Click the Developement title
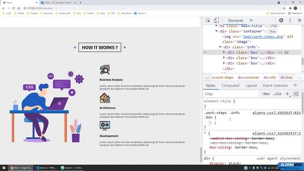Viewport: 304px width, 171px height. tap(109, 136)
